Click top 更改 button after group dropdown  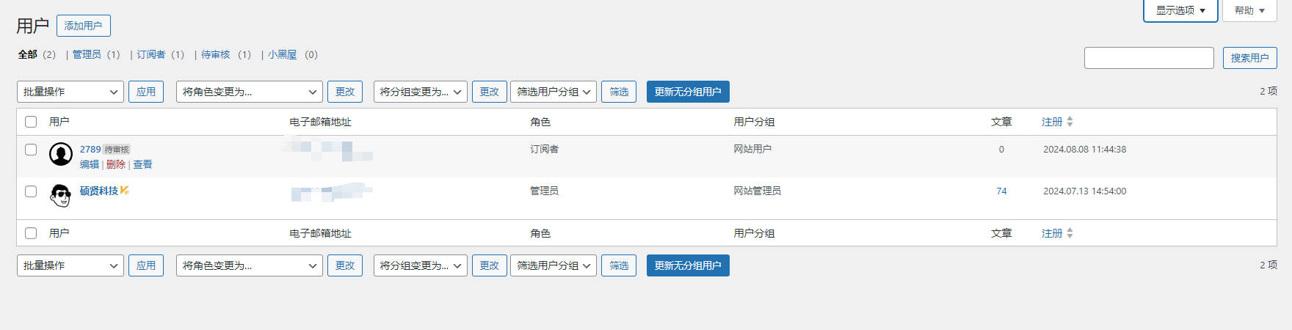pyautogui.click(x=489, y=92)
